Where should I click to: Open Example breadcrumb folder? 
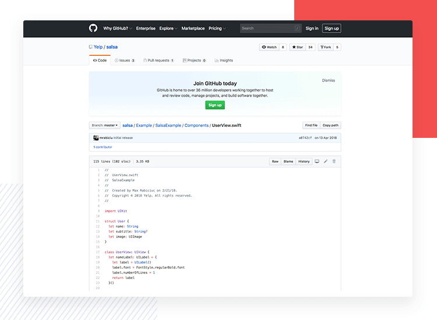coord(144,126)
